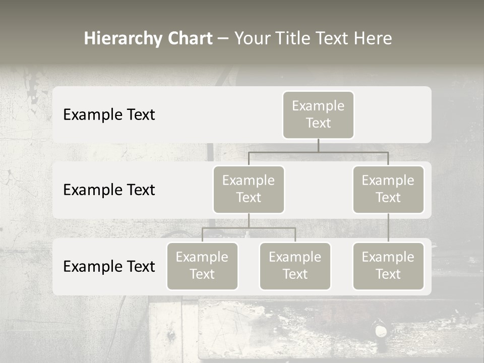Viewport: 484px width, 363px height.
Task: Click the leftmost box in the third level
Action: pyautogui.click(x=202, y=266)
